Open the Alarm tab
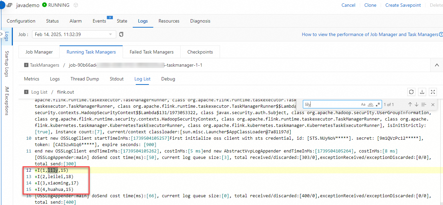The image size is (443, 205). coord(75,21)
